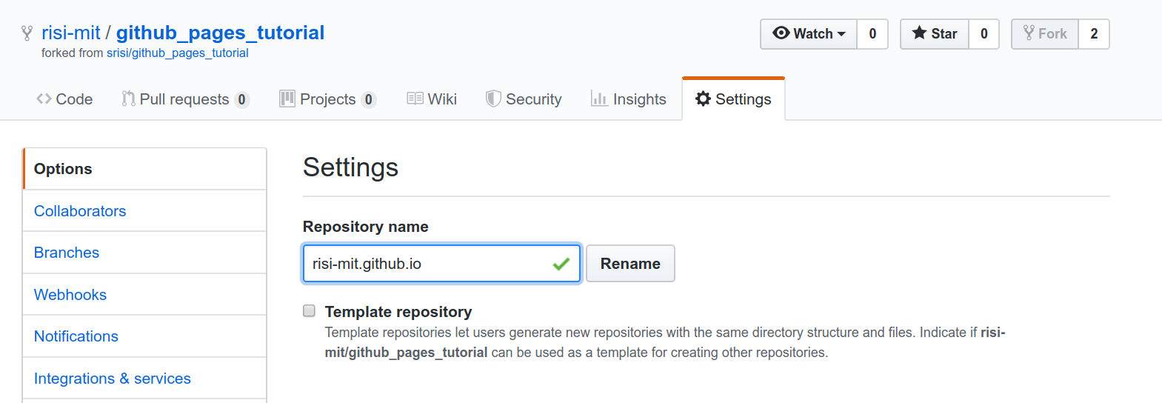
Task: Open the Projects tab
Action: (x=327, y=99)
